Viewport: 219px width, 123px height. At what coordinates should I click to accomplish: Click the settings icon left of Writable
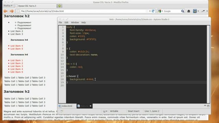coord(104,111)
